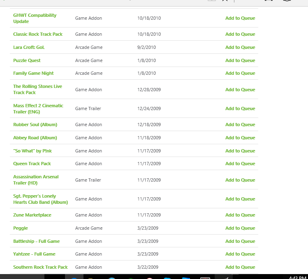Open the Family Game Night link
This screenshot has width=308, height=279.
coord(33,73)
